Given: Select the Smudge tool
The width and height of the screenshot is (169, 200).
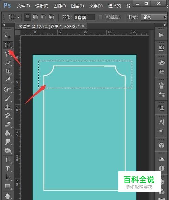Looking at the screenshot, I should 8,141.
